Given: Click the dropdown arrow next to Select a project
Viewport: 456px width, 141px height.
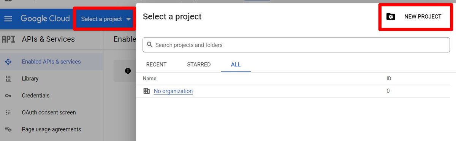Looking at the screenshot, I should (x=128, y=19).
